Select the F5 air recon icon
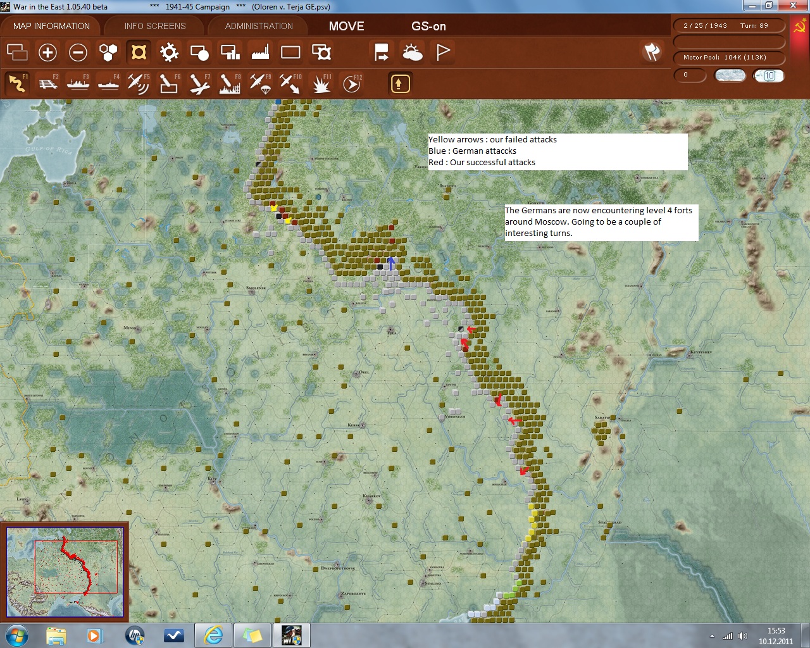This screenshot has width=810, height=648. [139, 84]
